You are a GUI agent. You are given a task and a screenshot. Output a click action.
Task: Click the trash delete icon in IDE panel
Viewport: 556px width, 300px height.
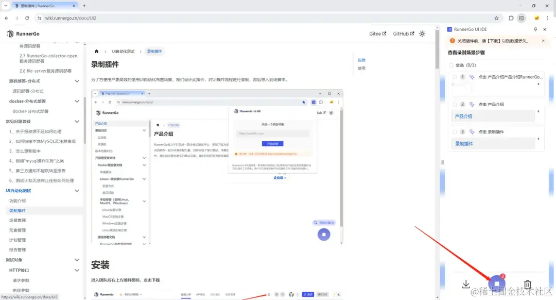tap(528, 284)
